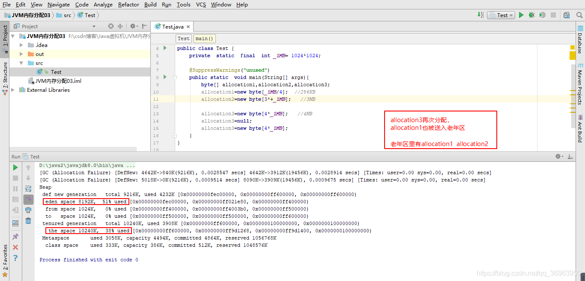This screenshot has height=281, width=585.
Task: Dump threads with the camera icon
Action: (15, 199)
